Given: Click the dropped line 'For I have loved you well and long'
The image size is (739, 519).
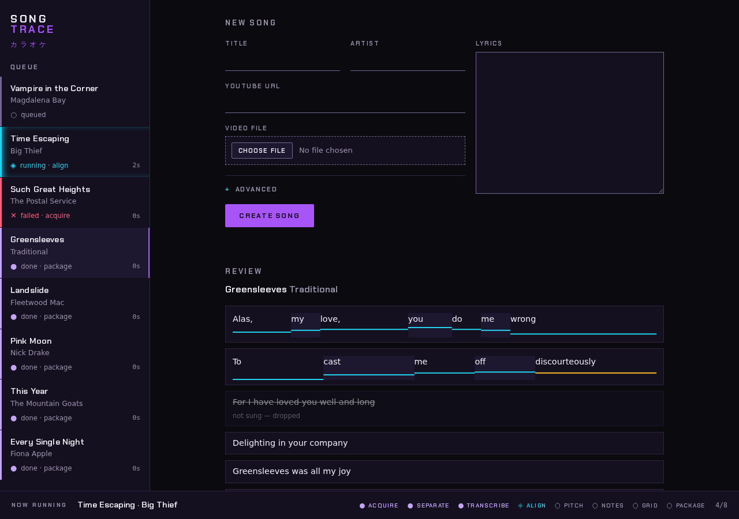Looking at the screenshot, I should (445, 408).
